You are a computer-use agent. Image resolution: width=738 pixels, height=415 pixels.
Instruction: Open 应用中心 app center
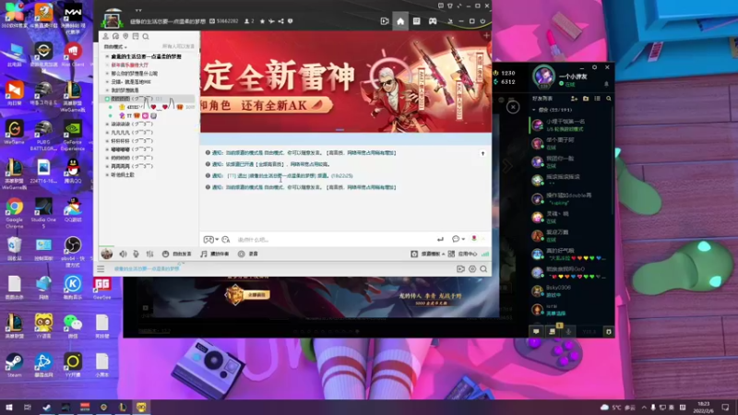click(463, 255)
